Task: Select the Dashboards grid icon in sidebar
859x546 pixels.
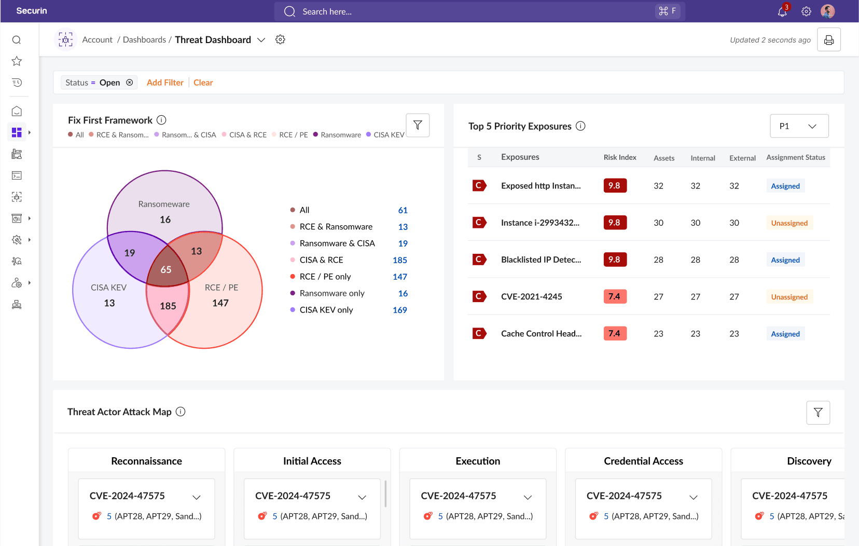Action: (x=17, y=132)
